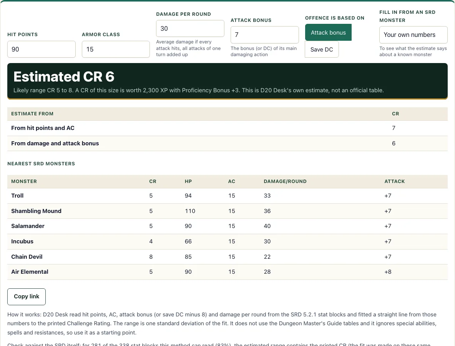Click Incubus CR value 4

[x=151, y=241]
